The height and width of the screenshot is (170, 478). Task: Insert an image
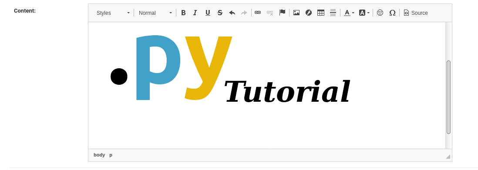click(296, 13)
